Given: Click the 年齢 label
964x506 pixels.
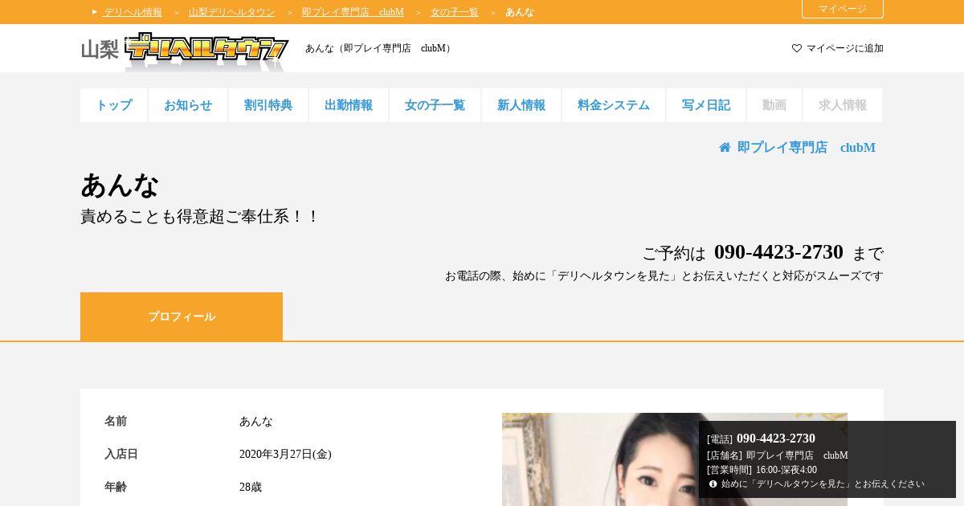Looking at the screenshot, I should click(116, 488).
